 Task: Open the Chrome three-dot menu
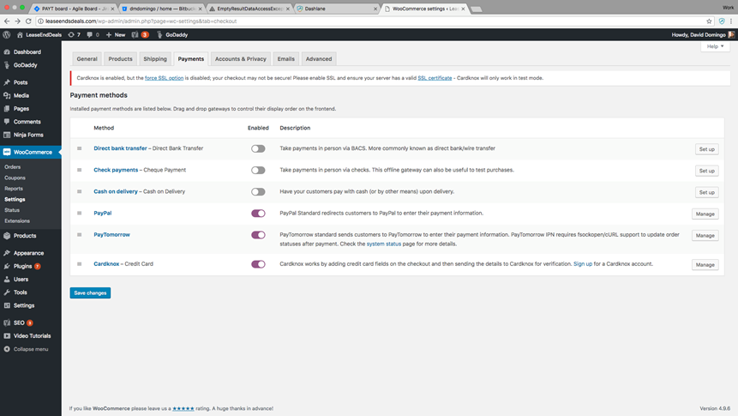coord(731,21)
